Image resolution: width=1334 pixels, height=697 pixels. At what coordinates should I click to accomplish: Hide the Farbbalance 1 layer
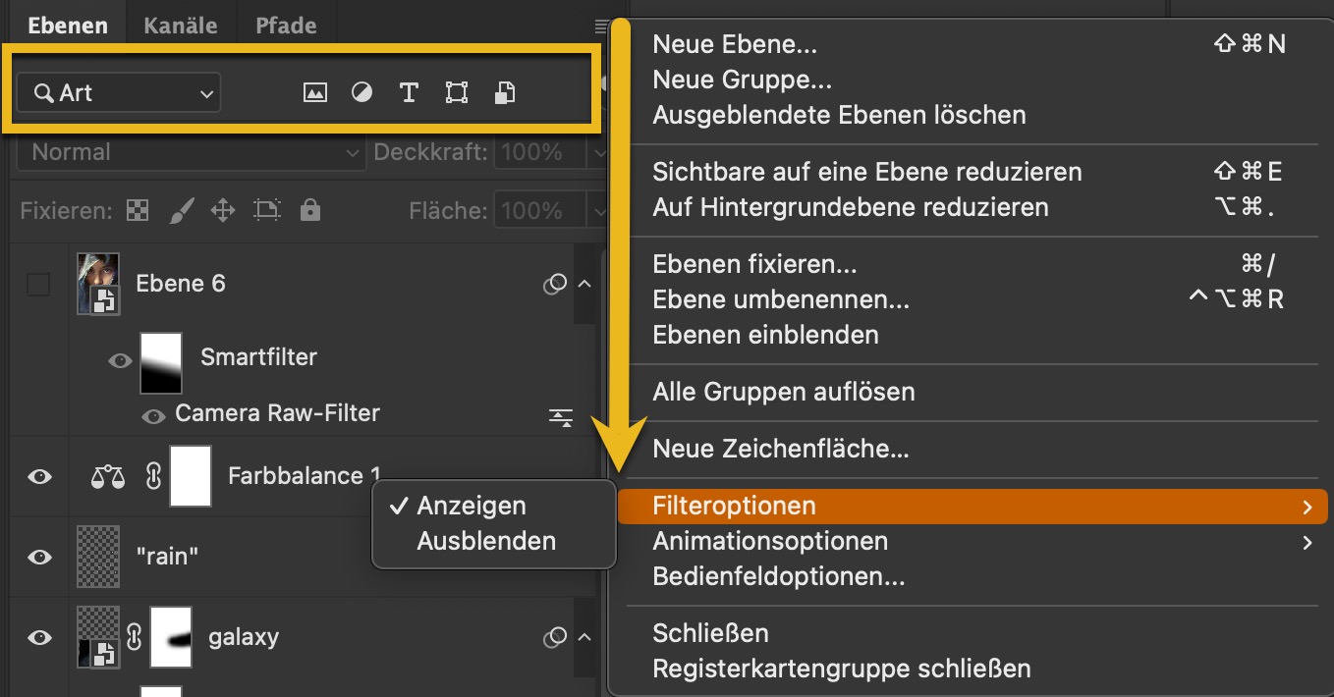pyautogui.click(x=39, y=476)
